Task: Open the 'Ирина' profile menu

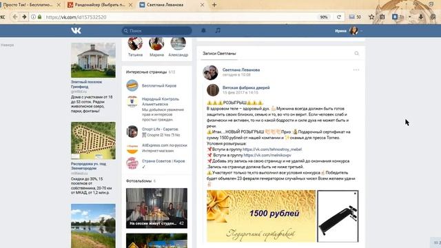Action: [349, 30]
